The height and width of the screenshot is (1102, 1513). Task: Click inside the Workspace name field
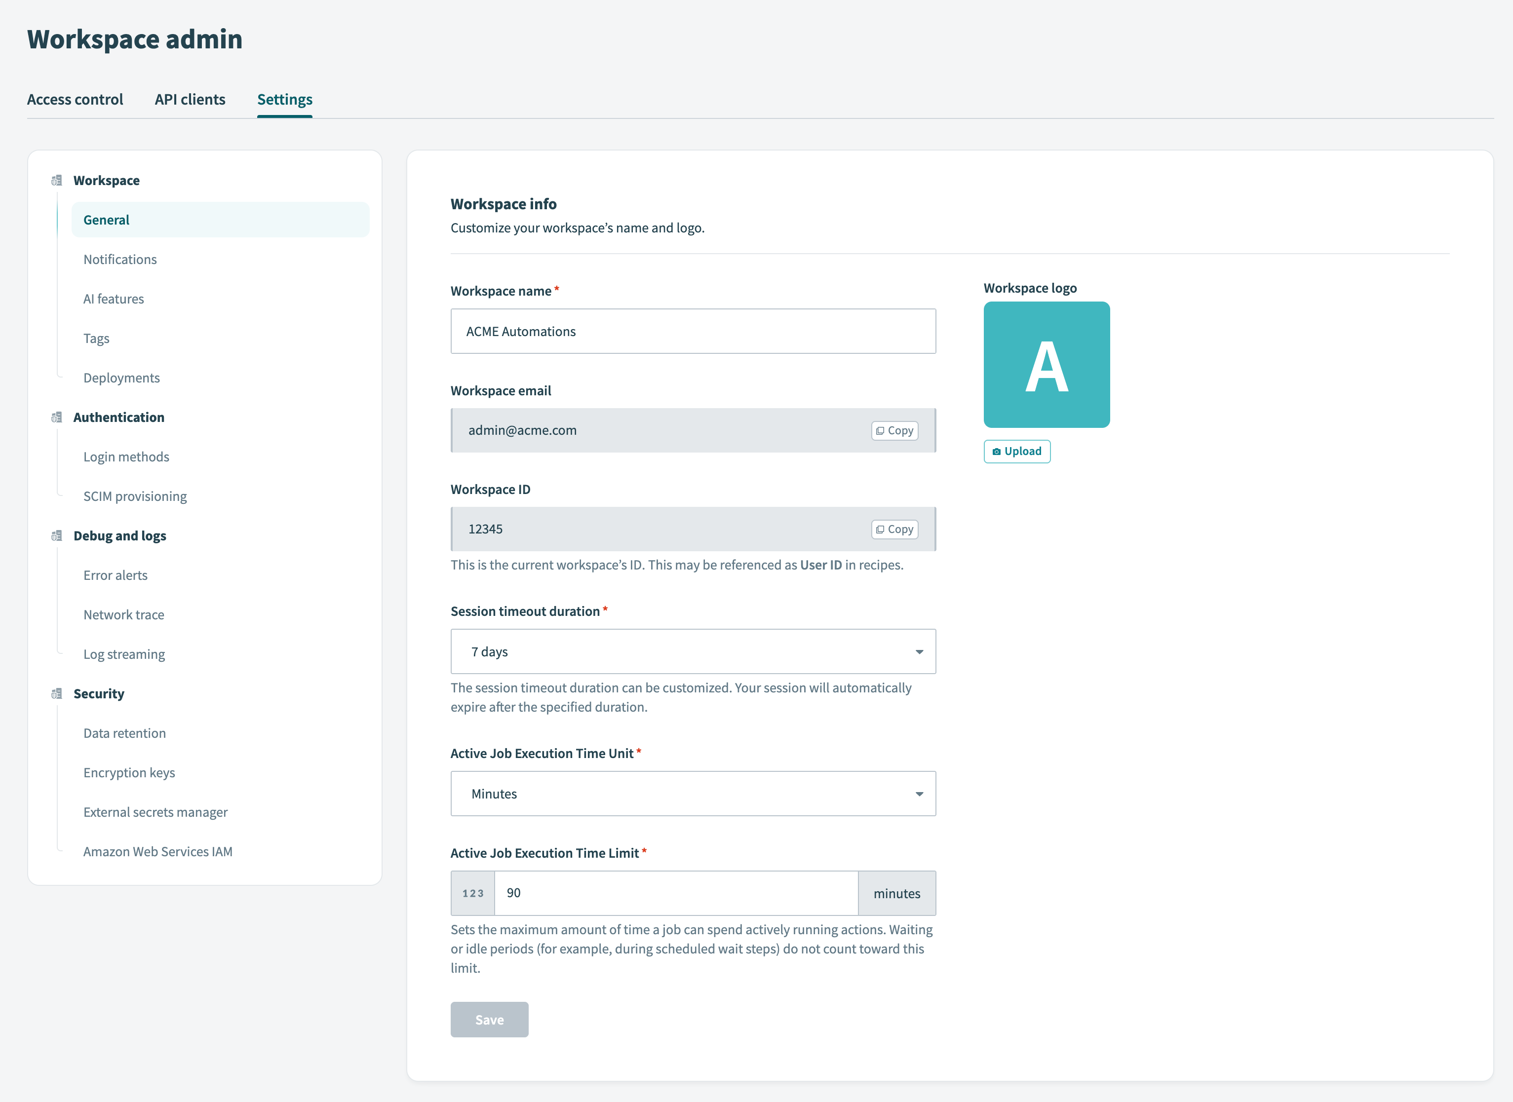tap(693, 331)
